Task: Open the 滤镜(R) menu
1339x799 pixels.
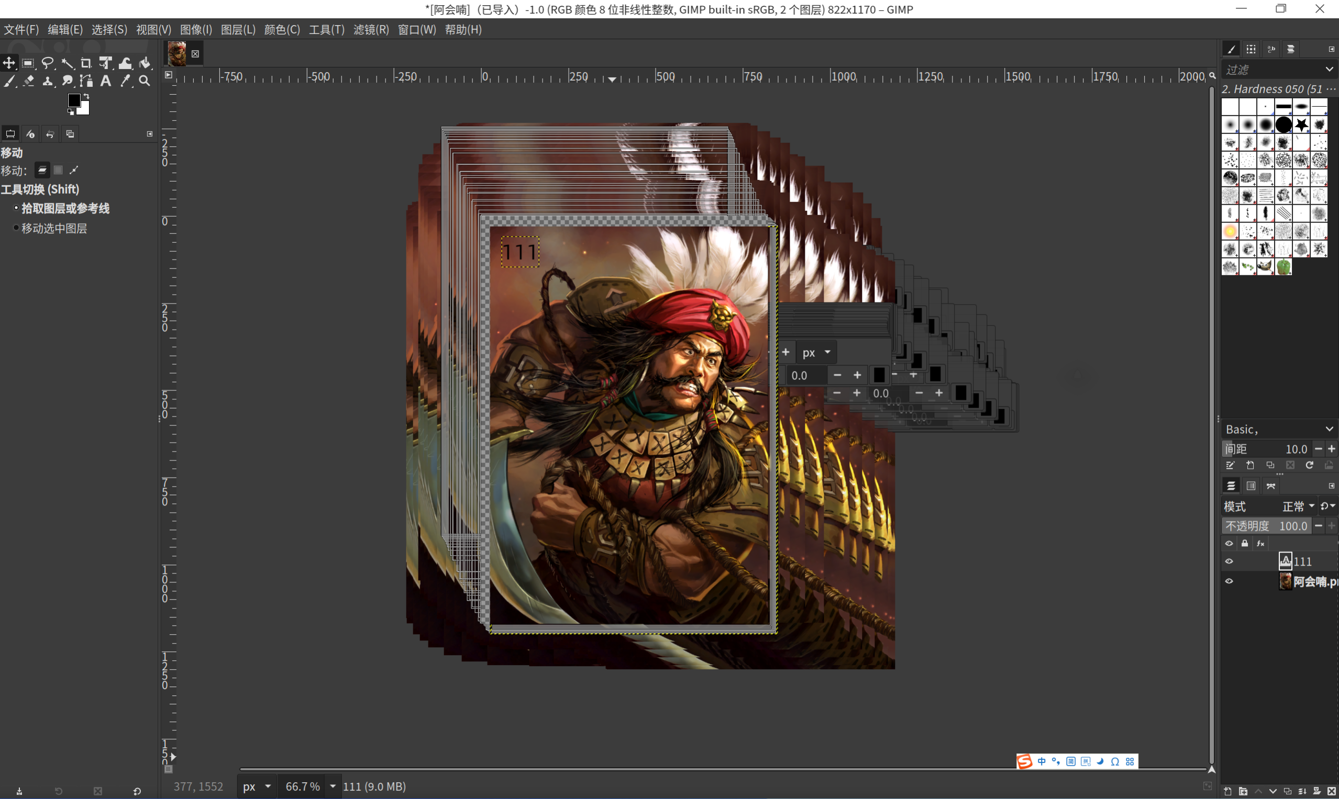Action: click(x=371, y=30)
